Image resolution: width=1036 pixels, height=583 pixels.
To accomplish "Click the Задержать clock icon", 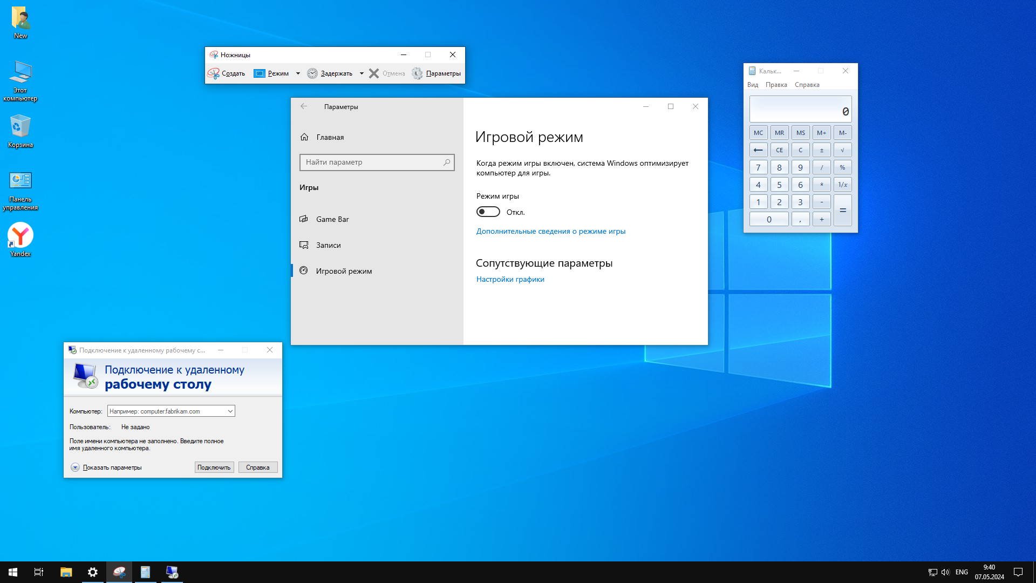I will 312,73.
